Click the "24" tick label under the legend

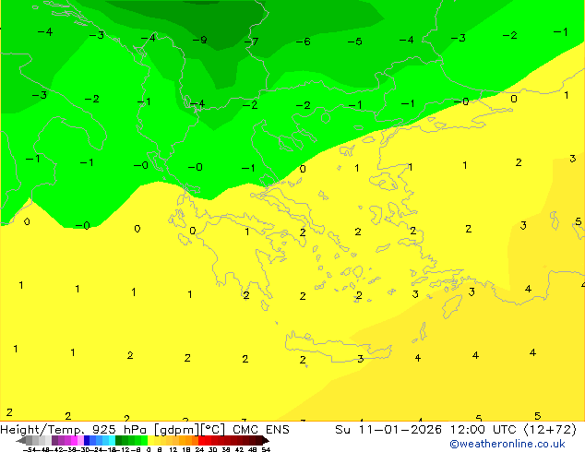point(199,449)
